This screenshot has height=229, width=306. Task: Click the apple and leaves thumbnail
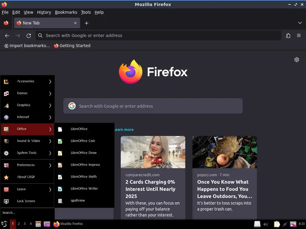coord(225,152)
